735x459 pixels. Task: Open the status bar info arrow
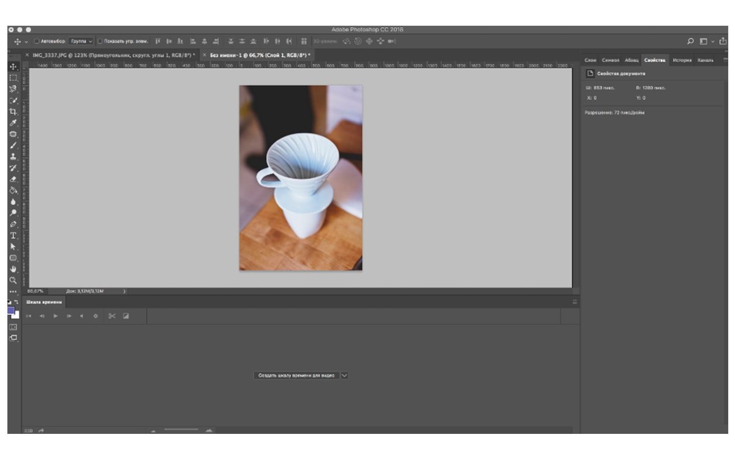pyautogui.click(x=124, y=291)
